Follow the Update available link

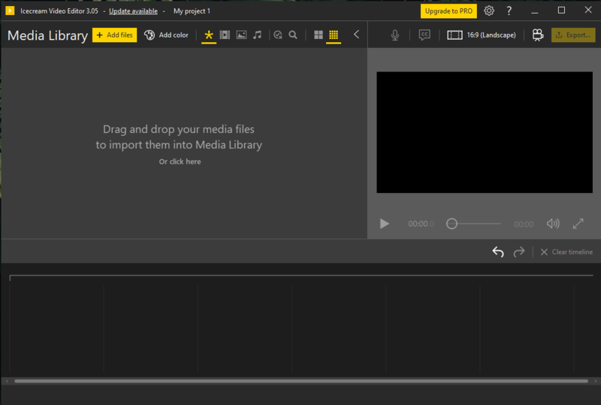click(133, 11)
